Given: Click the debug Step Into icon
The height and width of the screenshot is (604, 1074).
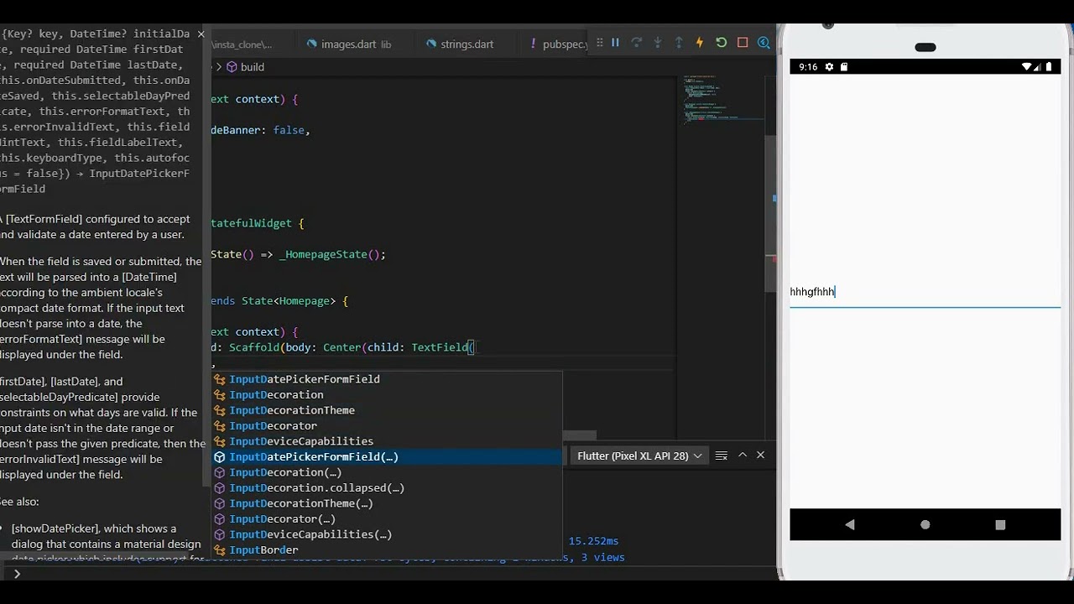Looking at the screenshot, I should [x=657, y=43].
